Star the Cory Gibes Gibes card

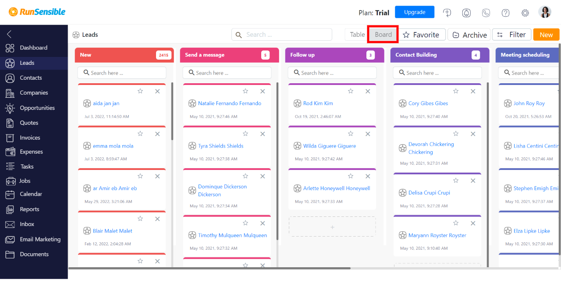click(456, 91)
